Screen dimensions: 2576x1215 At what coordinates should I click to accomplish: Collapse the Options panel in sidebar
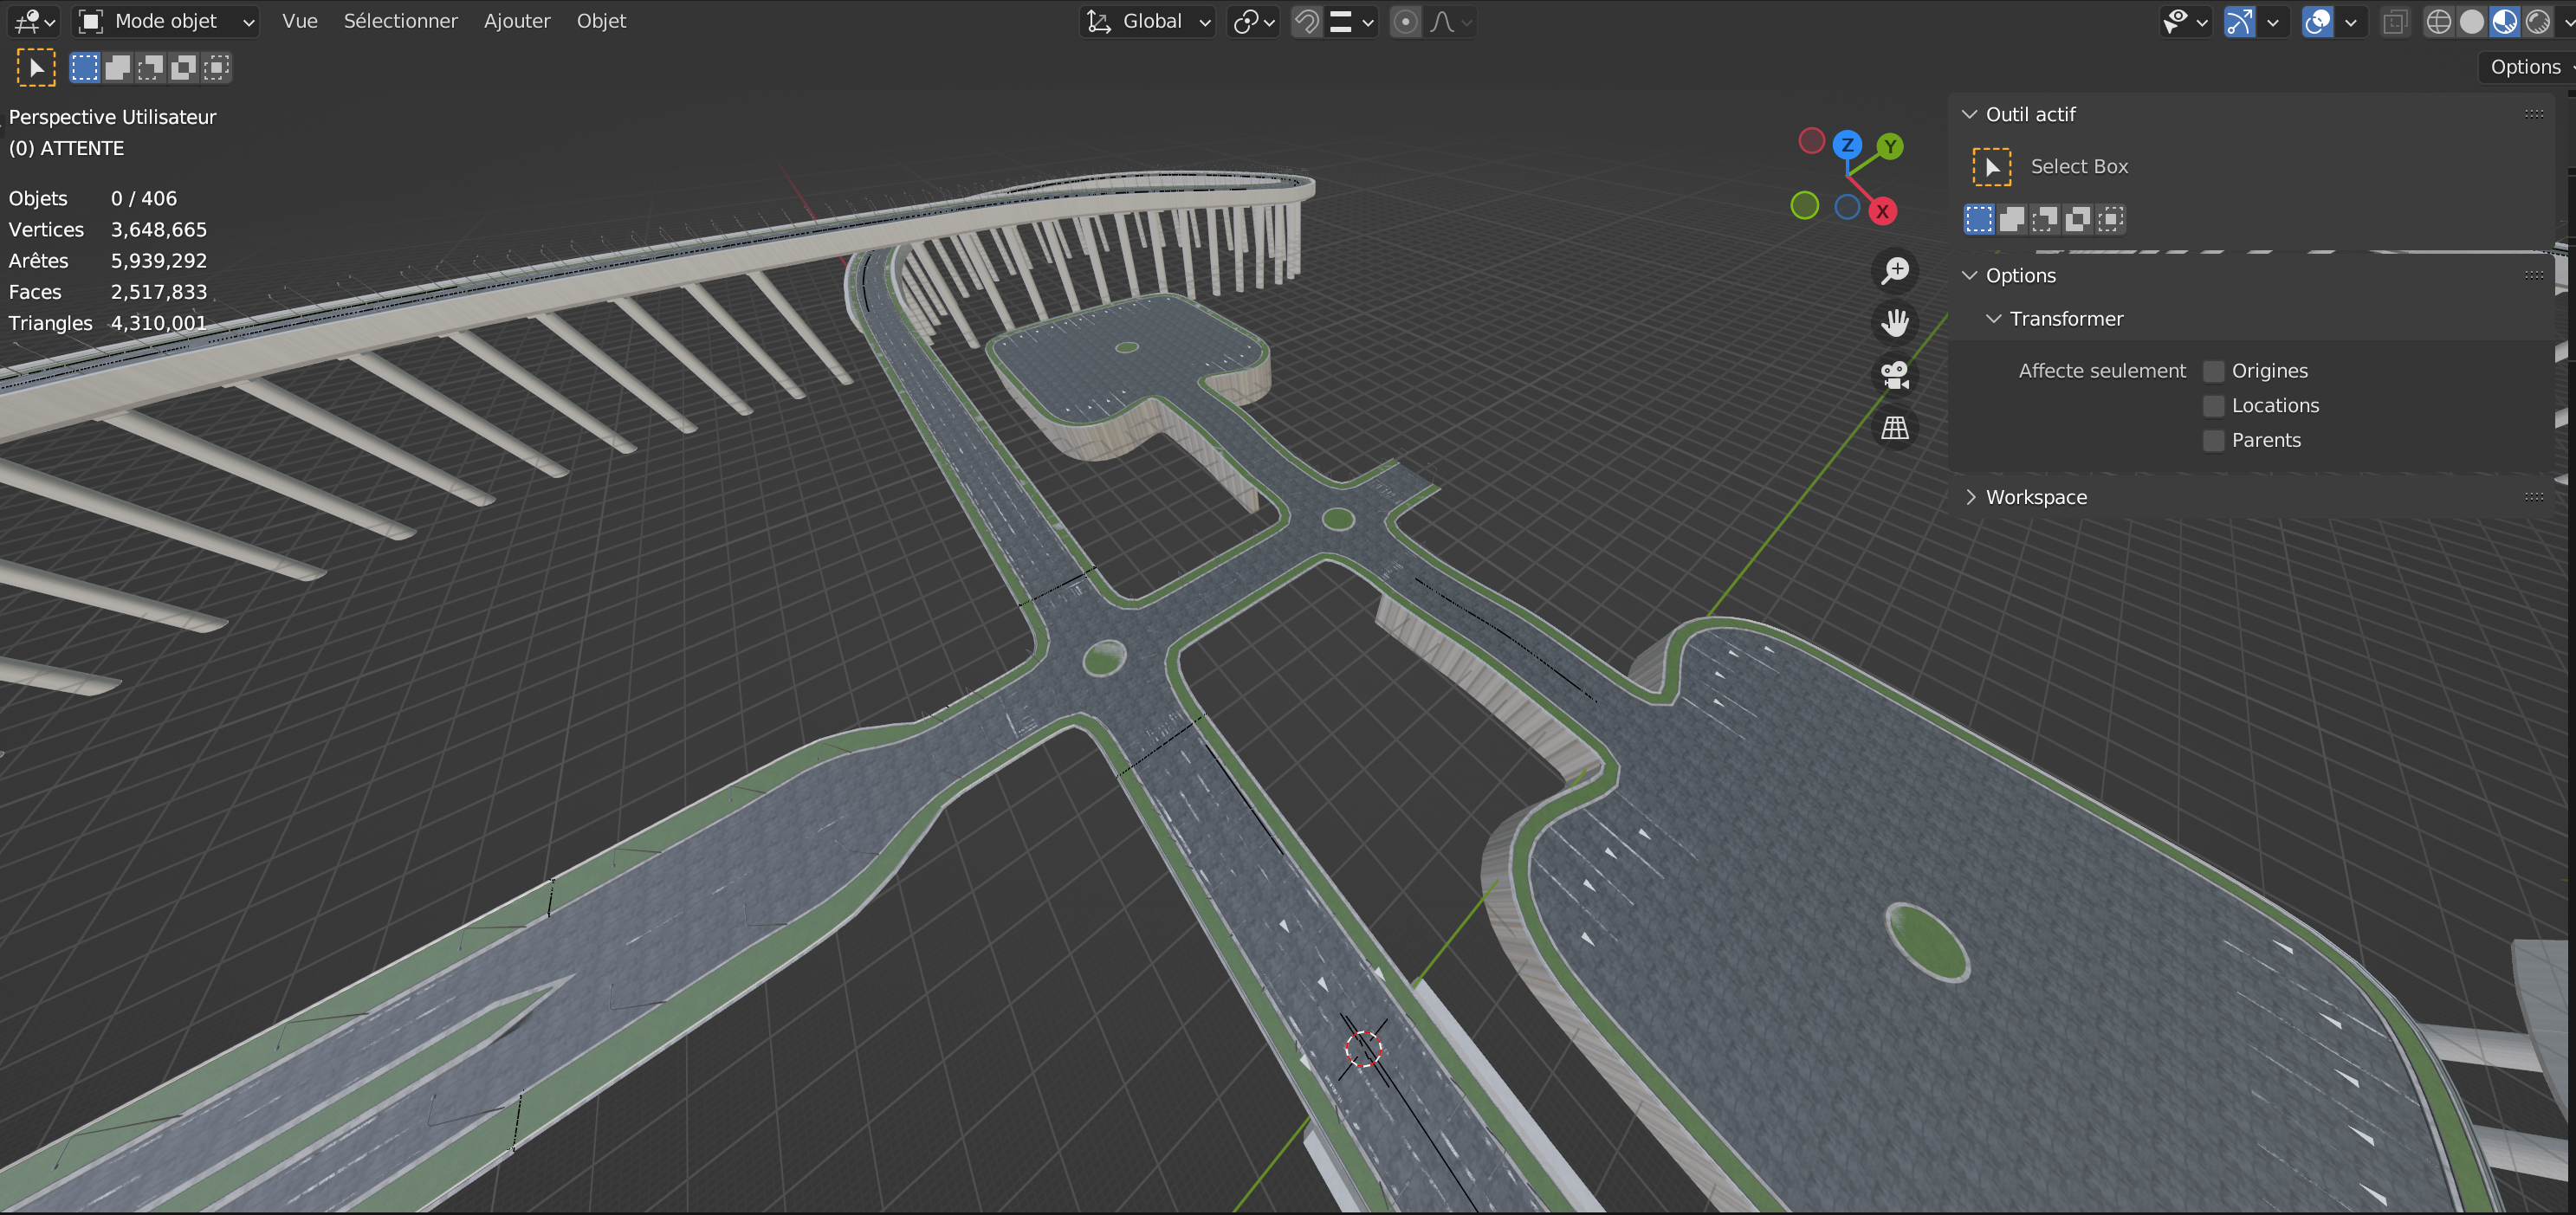tap(1969, 275)
